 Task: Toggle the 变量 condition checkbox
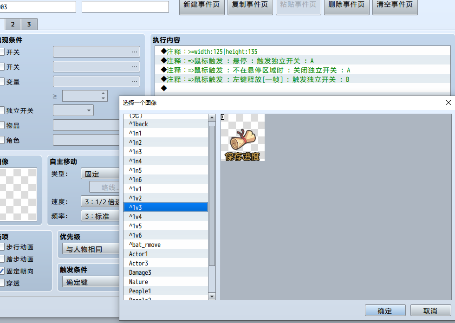pyautogui.click(x=2, y=82)
